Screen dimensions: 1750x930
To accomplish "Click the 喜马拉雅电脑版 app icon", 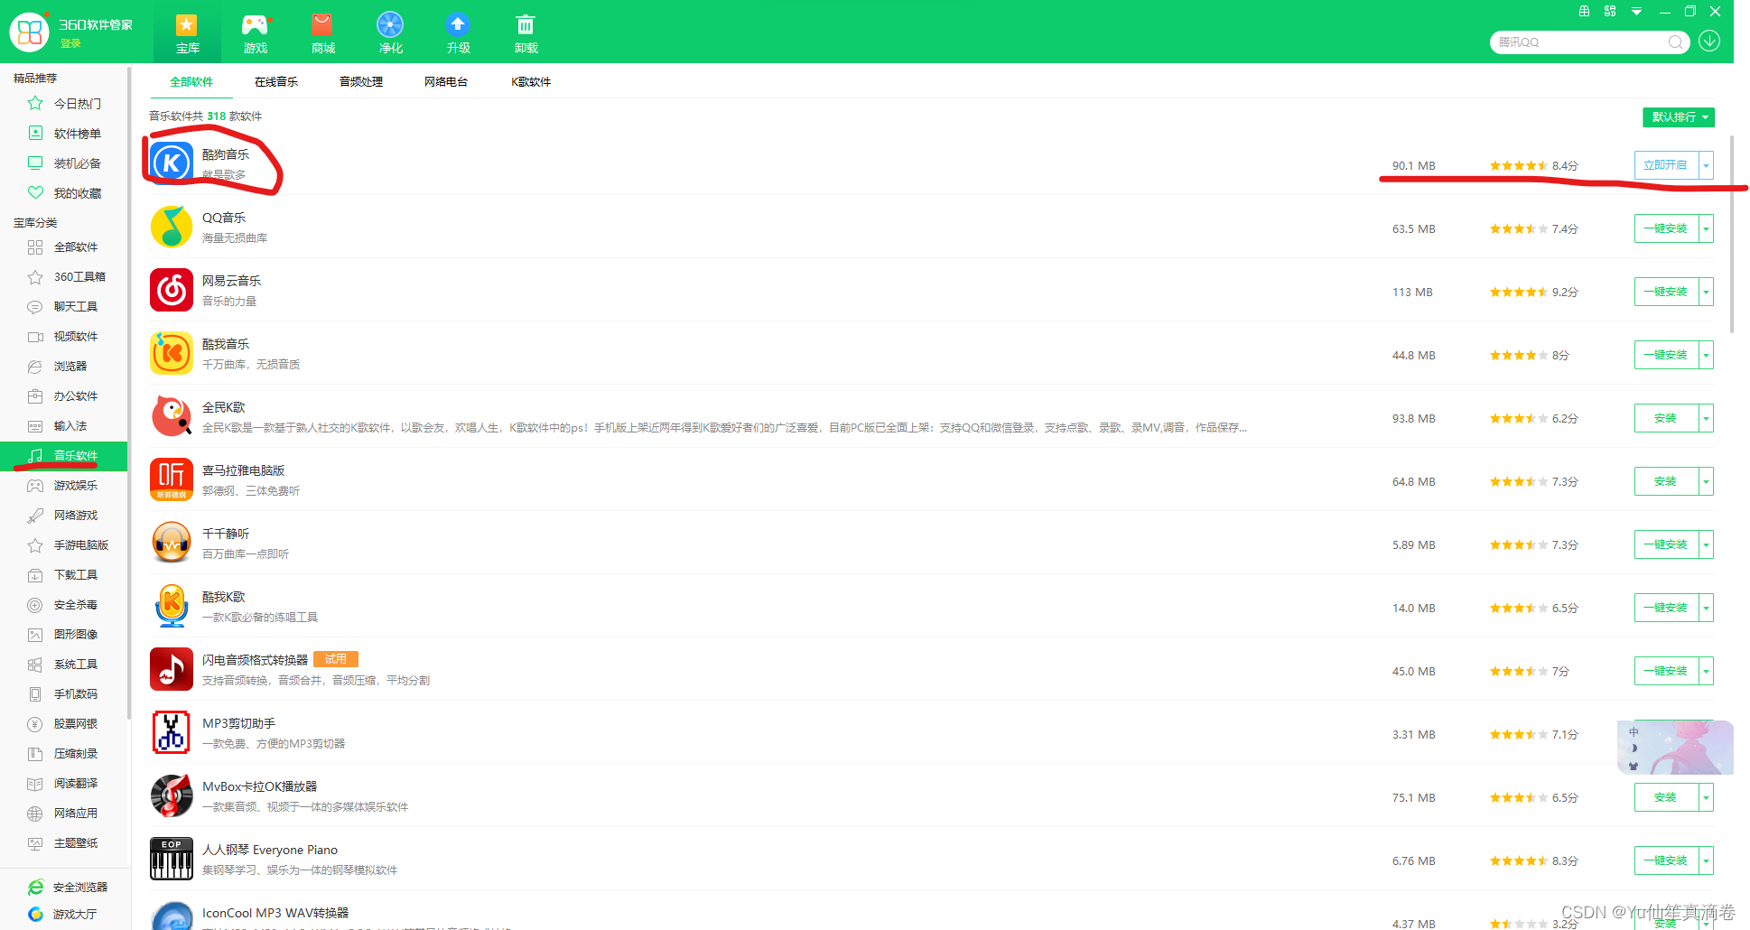I will (x=172, y=479).
